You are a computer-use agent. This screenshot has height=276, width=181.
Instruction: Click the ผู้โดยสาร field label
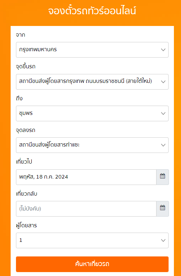click(x=26, y=225)
